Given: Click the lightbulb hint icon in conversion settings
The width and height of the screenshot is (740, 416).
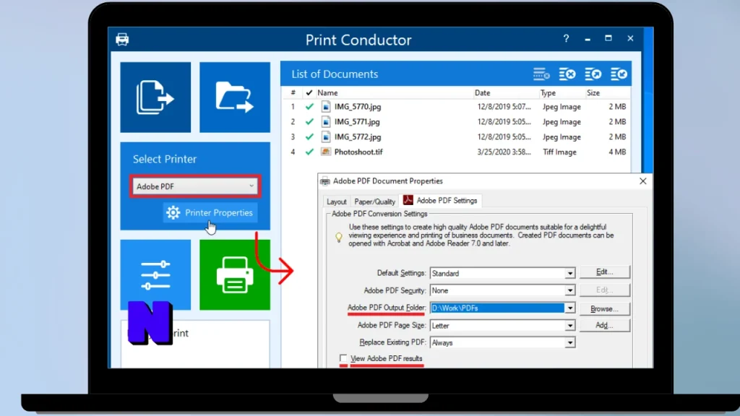Looking at the screenshot, I should point(339,237).
